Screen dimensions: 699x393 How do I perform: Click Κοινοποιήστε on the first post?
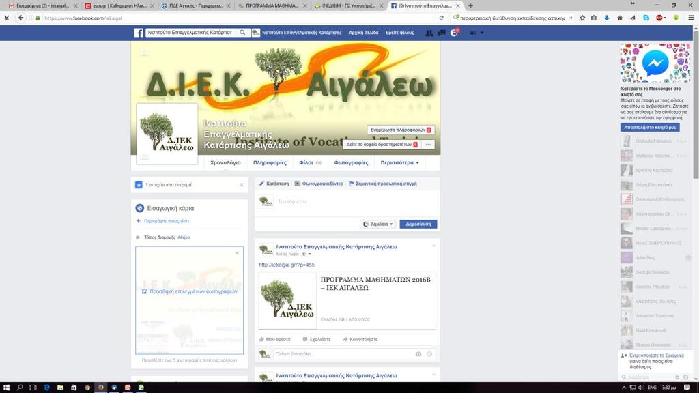[360, 340]
